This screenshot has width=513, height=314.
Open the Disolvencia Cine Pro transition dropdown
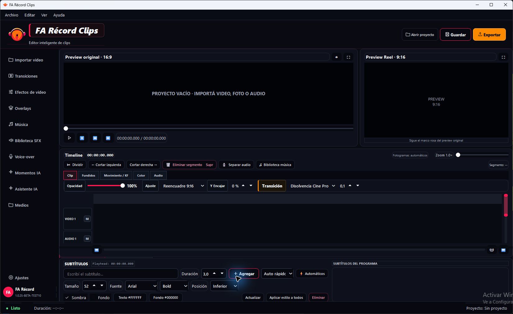(313, 186)
